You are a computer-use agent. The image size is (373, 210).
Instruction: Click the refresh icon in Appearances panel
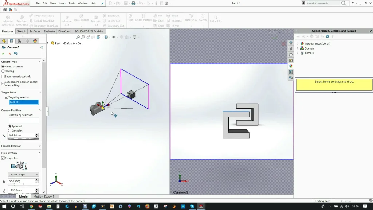pos(327,36)
